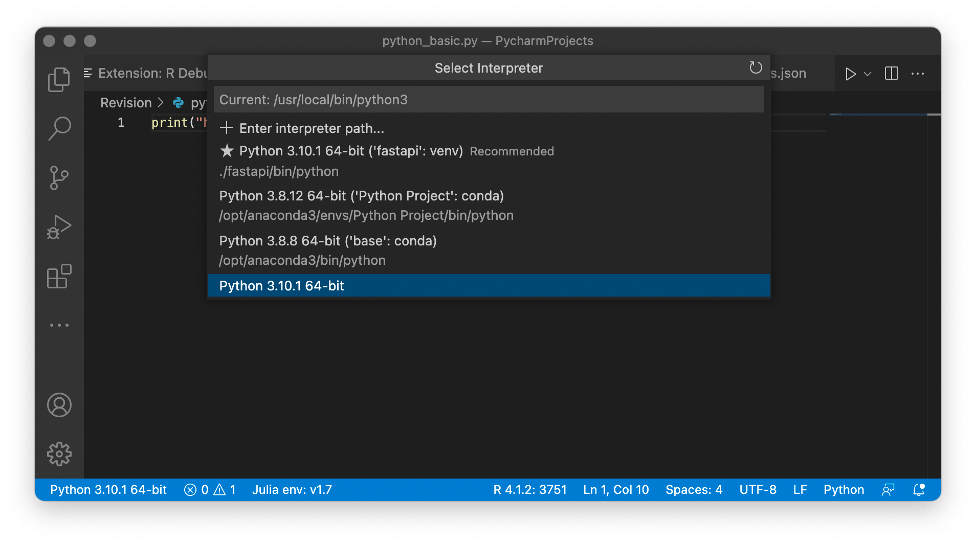Open the editor More Actions menu

coord(918,74)
